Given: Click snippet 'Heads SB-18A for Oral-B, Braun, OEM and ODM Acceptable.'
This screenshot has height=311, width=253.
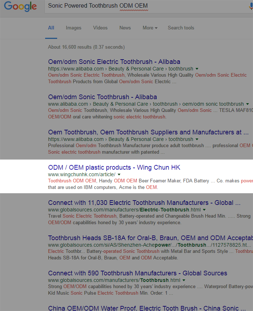Looking at the screenshot, I should click(113, 258).
